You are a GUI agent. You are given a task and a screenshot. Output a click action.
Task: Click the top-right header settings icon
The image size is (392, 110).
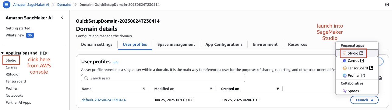pyautogui.click(x=387, y=5)
